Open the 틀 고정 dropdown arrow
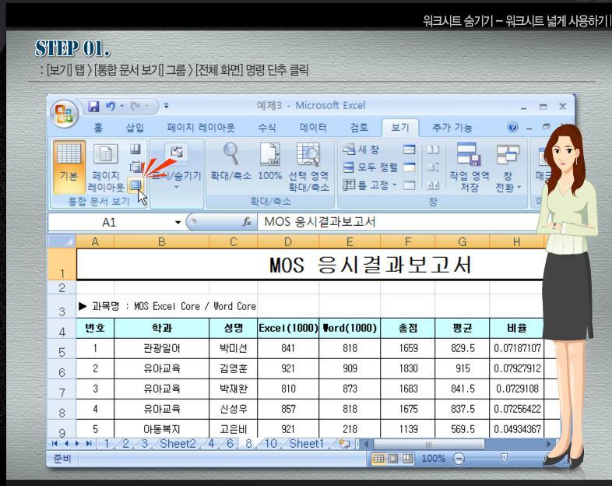 coord(394,185)
